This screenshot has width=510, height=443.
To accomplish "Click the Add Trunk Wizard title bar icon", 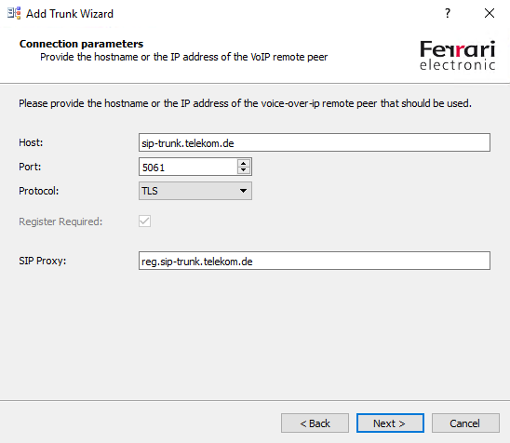I will point(14,13).
